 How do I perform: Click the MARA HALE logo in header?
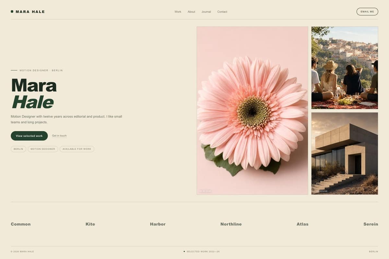[28, 12]
